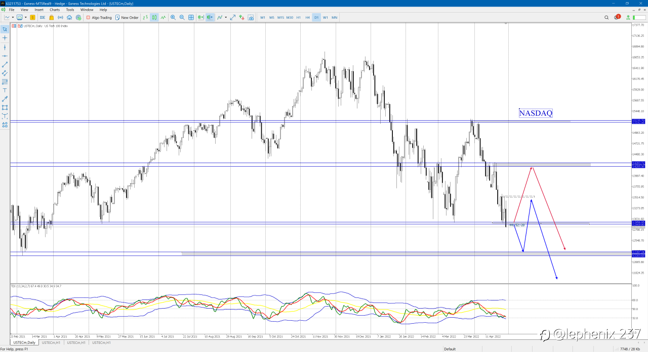Select the M5 timeframe button
Screen dimensions: 648x352
pyautogui.click(x=272, y=17)
